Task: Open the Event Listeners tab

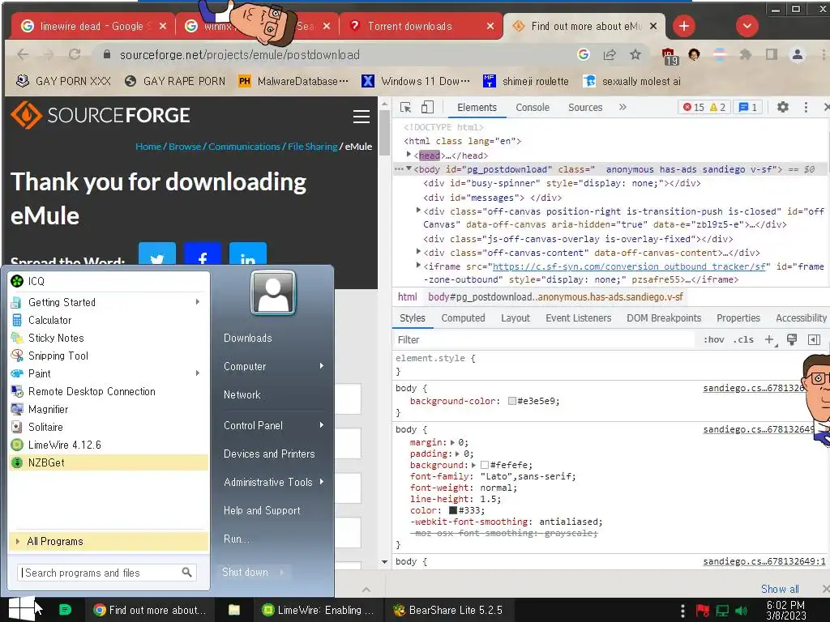Action: point(578,317)
